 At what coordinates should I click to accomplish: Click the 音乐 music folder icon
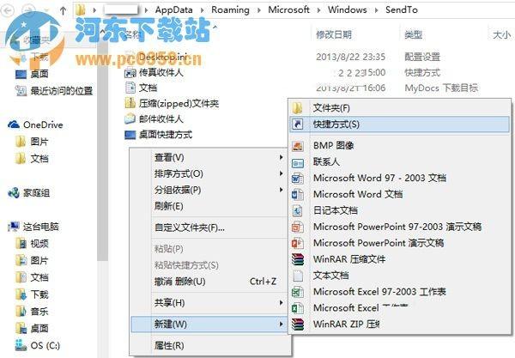click(x=21, y=311)
